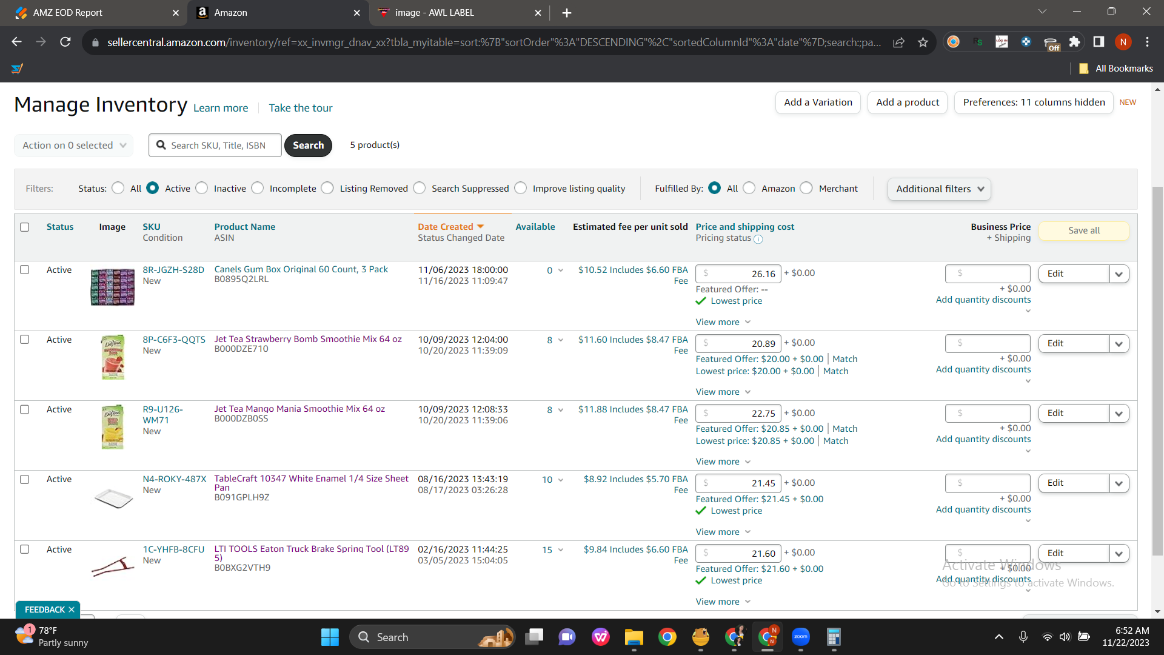Edit the 26.16 price field

pyautogui.click(x=738, y=274)
